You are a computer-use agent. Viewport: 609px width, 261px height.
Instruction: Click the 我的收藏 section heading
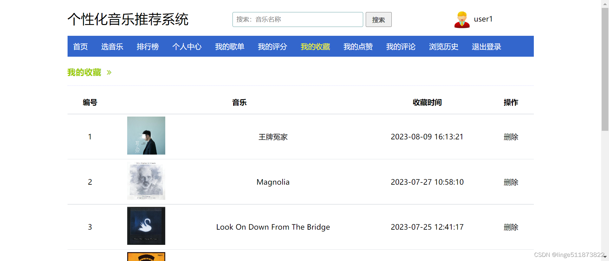84,73
